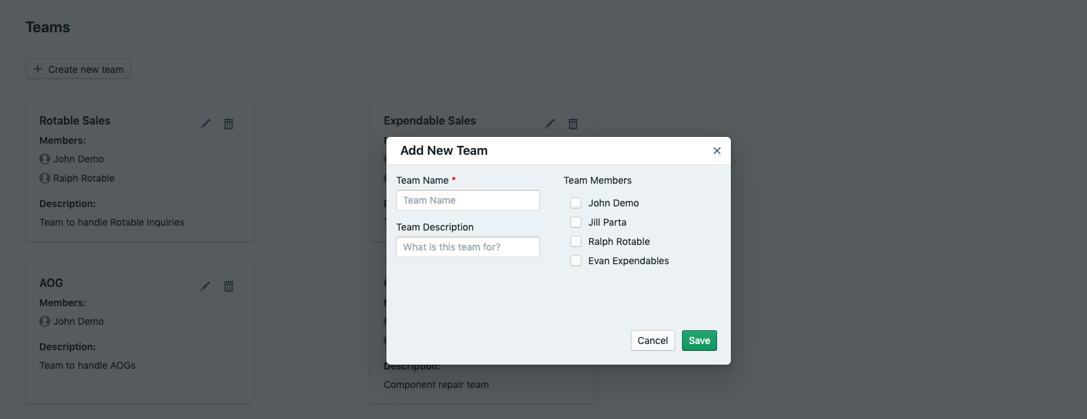Select Ralph Rotable in Rotable Sales card

click(x=77, y=178)
